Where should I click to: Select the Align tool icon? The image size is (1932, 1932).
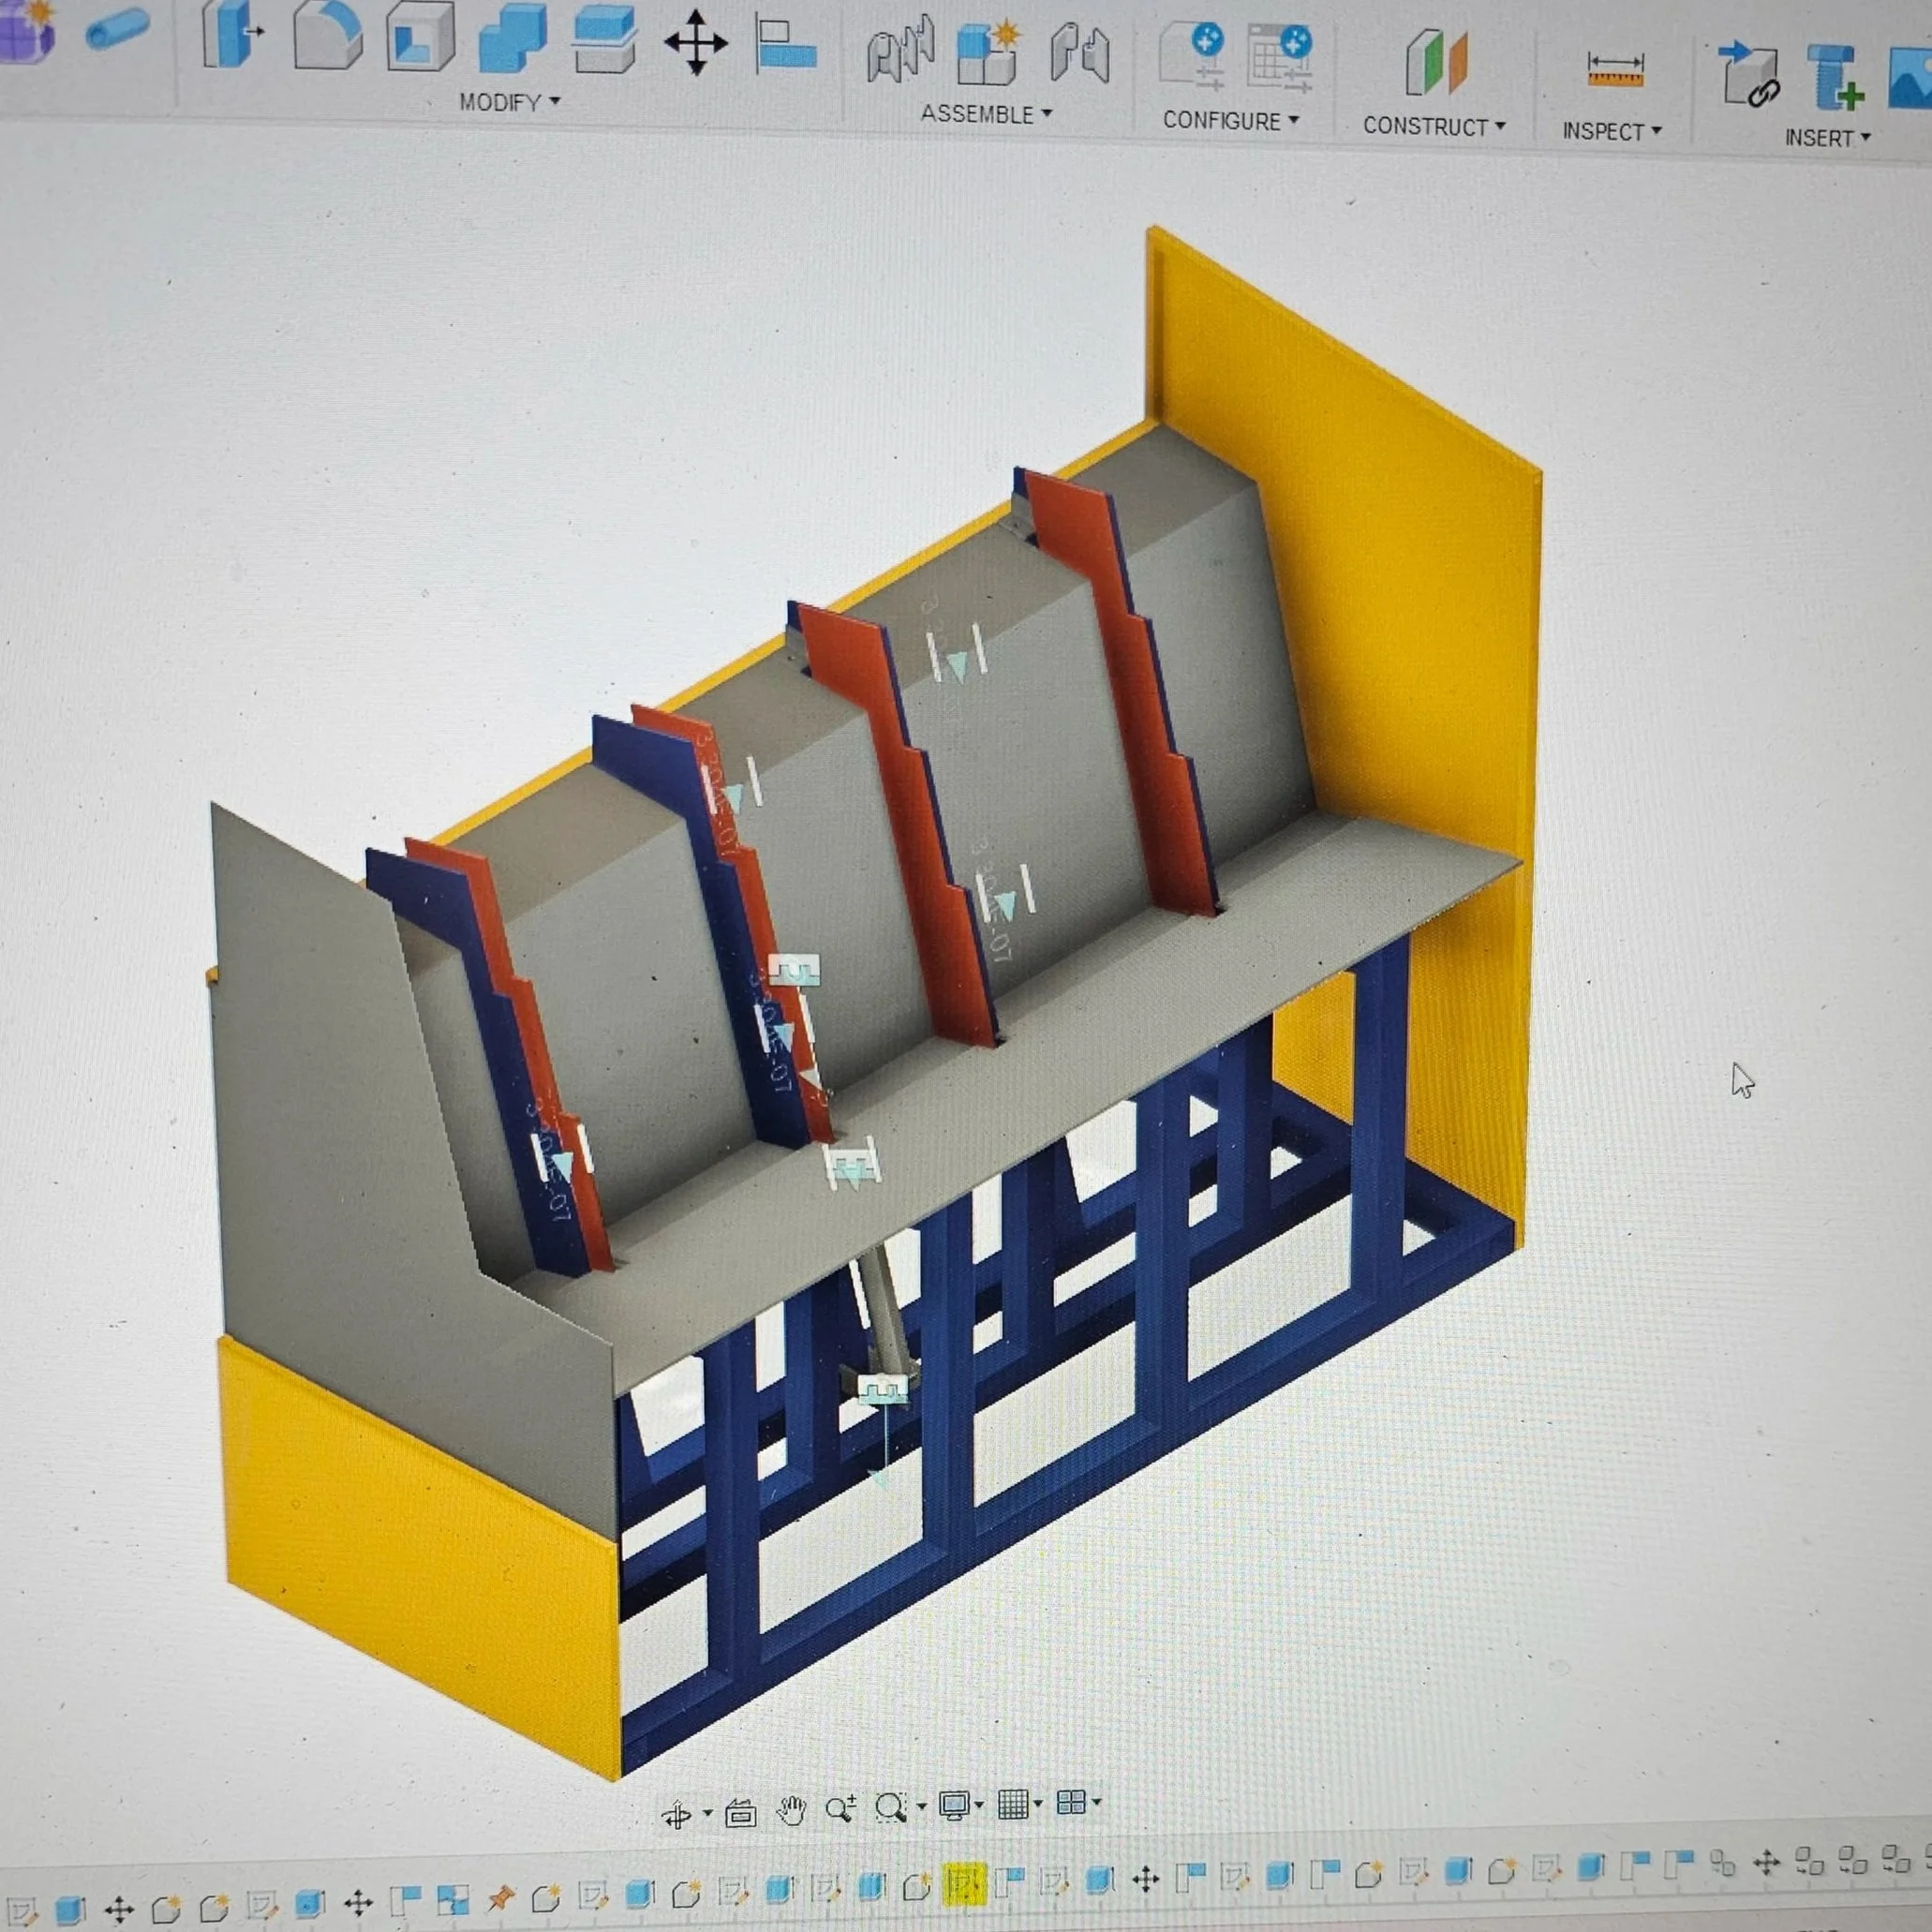coord(785,46)
